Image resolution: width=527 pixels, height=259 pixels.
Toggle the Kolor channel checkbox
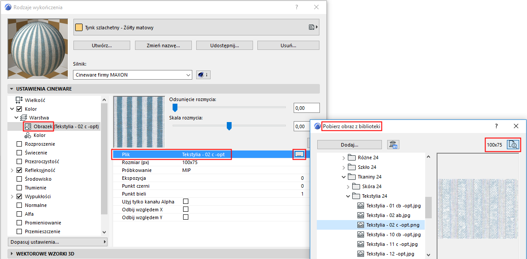19,109
